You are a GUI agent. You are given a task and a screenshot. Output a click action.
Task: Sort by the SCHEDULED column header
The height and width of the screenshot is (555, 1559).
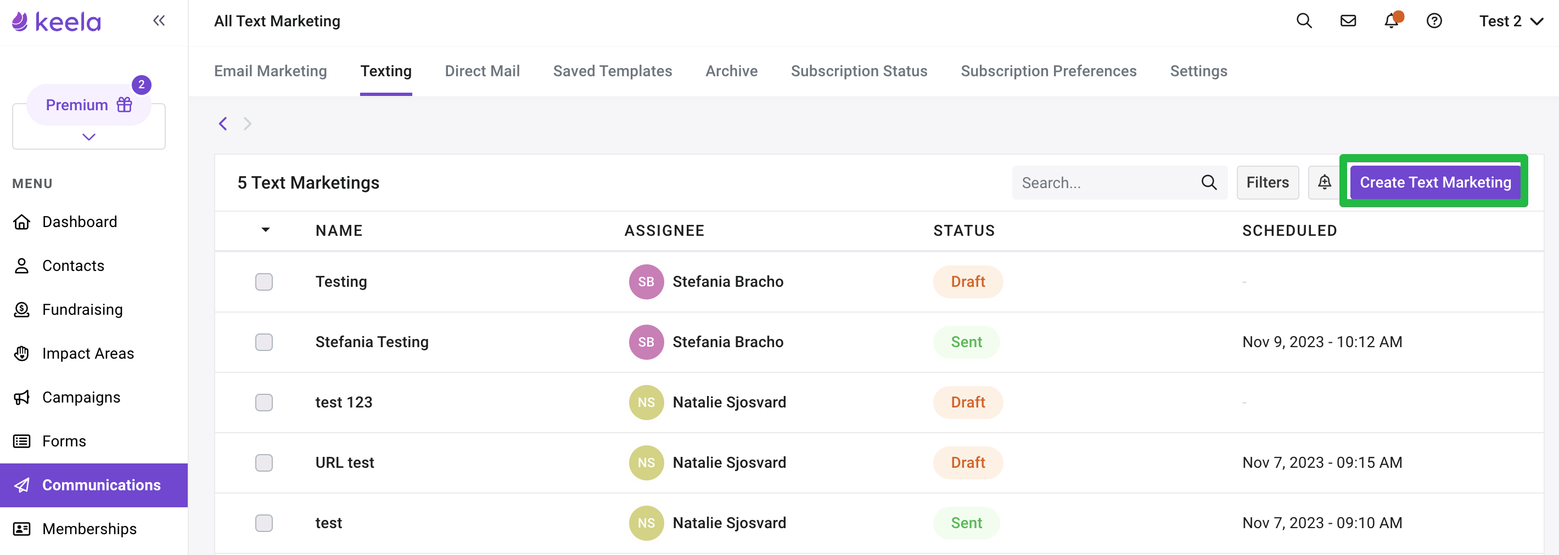coord(1289,230)
